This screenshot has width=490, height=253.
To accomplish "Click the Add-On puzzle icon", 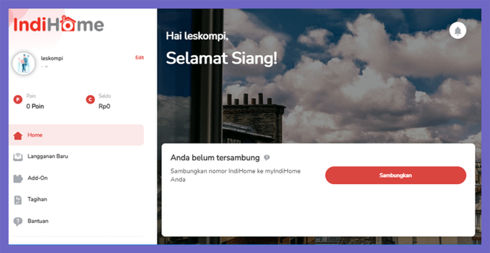I will pos(18,178).
